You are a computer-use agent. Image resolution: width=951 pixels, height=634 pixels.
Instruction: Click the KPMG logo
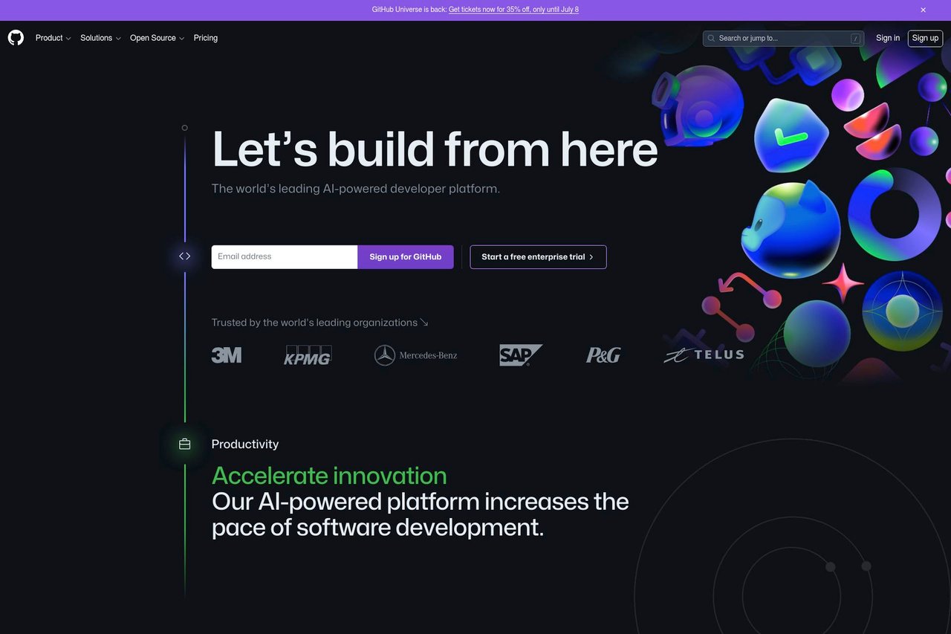pyautogui.click(x=308, y=355)
